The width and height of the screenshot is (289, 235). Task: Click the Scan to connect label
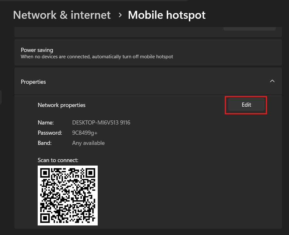click(58, 160)
